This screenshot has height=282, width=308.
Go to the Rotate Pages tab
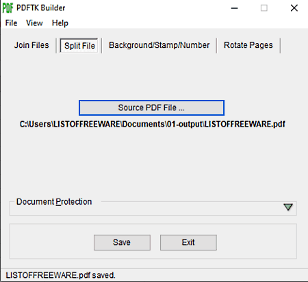(248, 45)
